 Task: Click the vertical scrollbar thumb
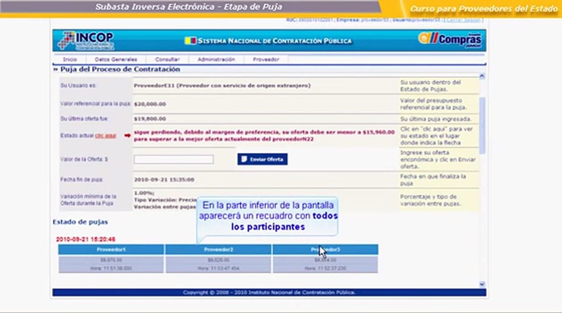click(482, 126)
